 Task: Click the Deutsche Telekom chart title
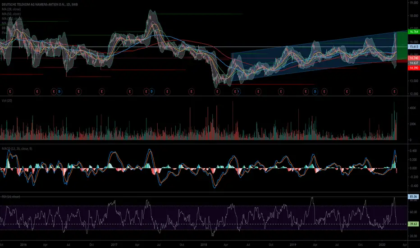click(x=40, y=5)
